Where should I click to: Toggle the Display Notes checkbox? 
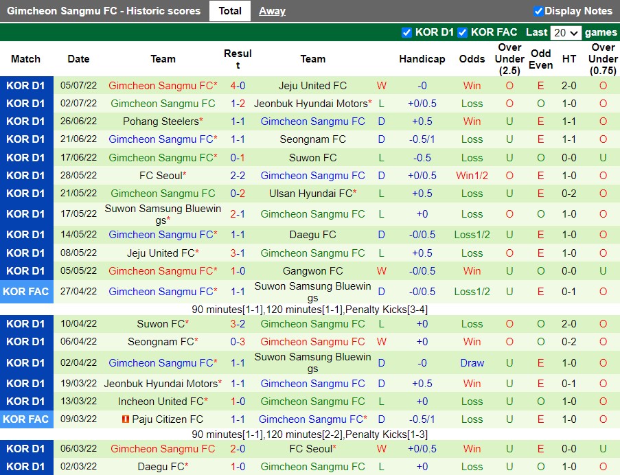click(537, 10)
